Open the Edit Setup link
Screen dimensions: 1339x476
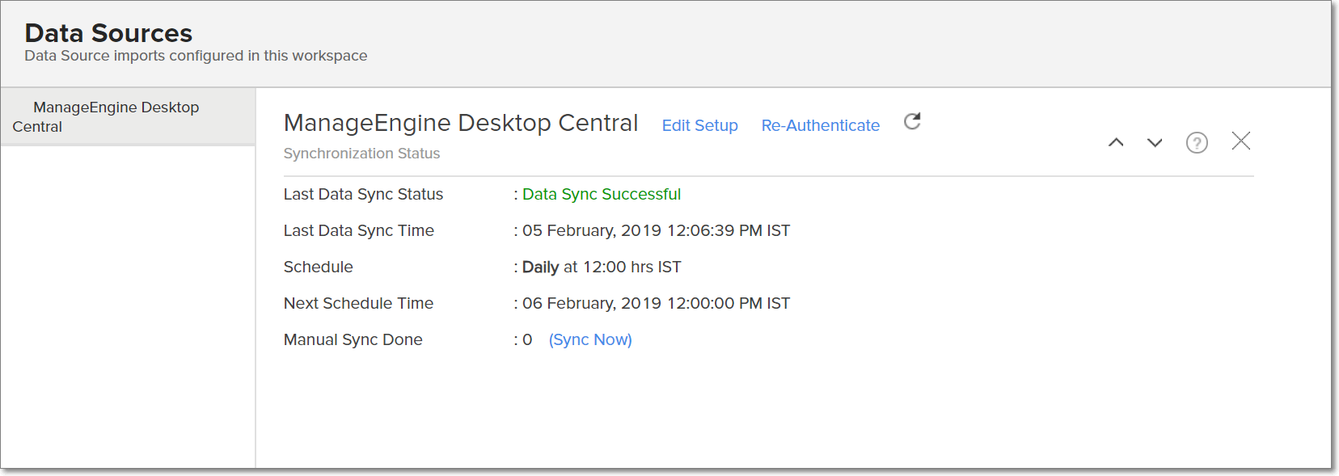click(x=700, y=125)
